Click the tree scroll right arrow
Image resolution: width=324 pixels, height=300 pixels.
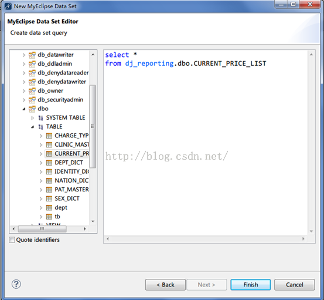point(85,229)
